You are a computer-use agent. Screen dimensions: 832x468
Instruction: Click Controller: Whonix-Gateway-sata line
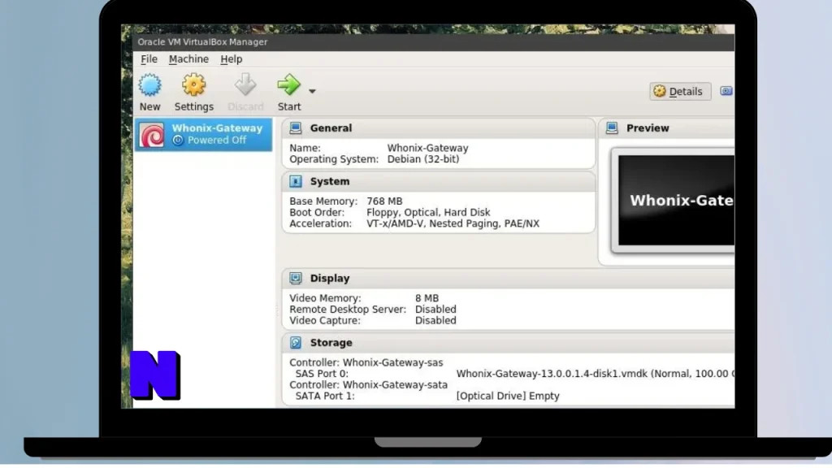click(368, 384)
